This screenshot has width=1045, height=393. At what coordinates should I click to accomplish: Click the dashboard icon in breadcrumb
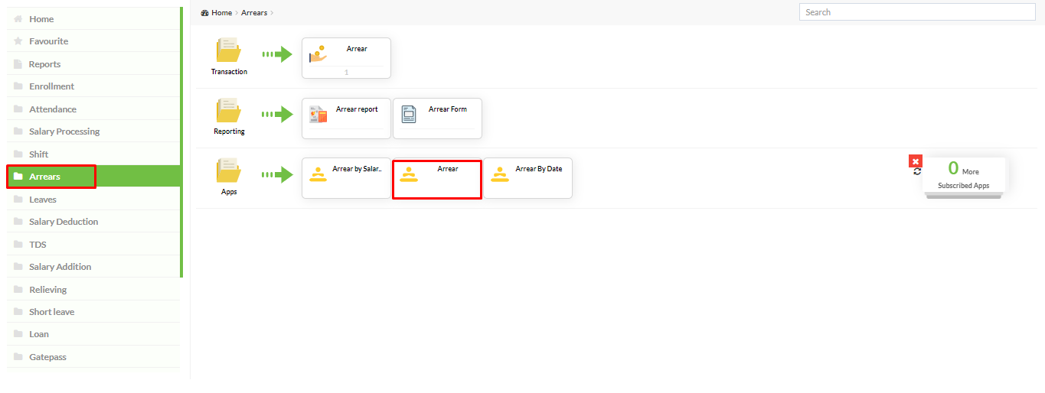[x=204, y=13]
